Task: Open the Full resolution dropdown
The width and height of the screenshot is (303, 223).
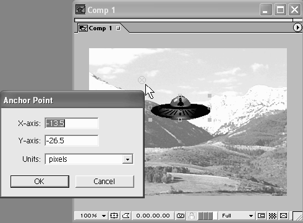Action: 237,216
